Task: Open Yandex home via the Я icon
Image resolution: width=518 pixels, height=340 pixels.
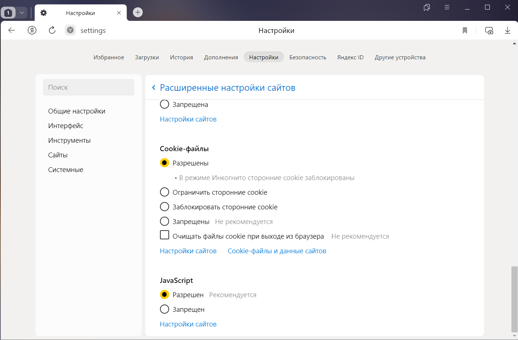Action: 32,30
